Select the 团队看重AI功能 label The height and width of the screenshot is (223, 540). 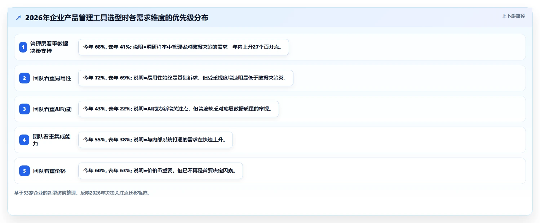coord(52,109)
